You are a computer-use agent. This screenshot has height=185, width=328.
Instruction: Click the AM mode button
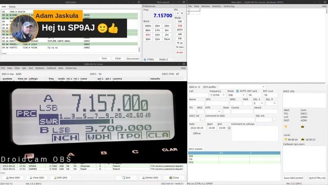[x=180, y=34]
